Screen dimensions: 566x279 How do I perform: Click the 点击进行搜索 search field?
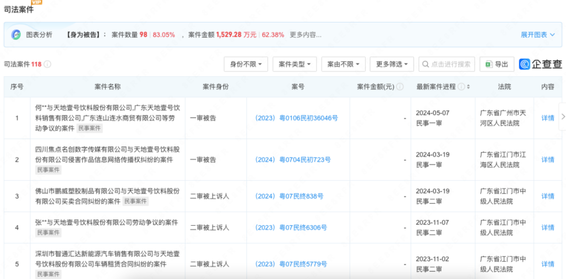[x=447, y=64]
